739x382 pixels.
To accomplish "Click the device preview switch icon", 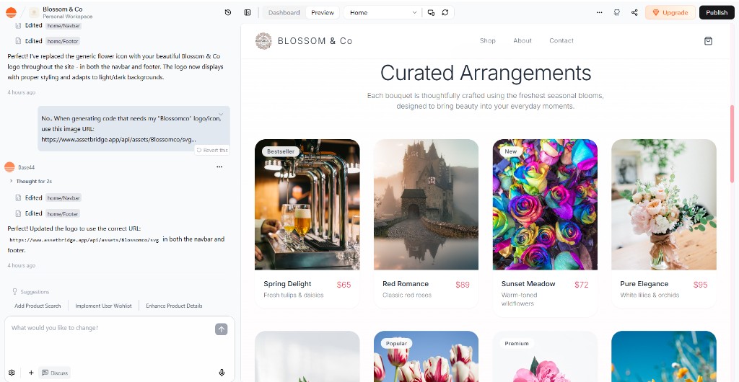I will click(431, 13).
